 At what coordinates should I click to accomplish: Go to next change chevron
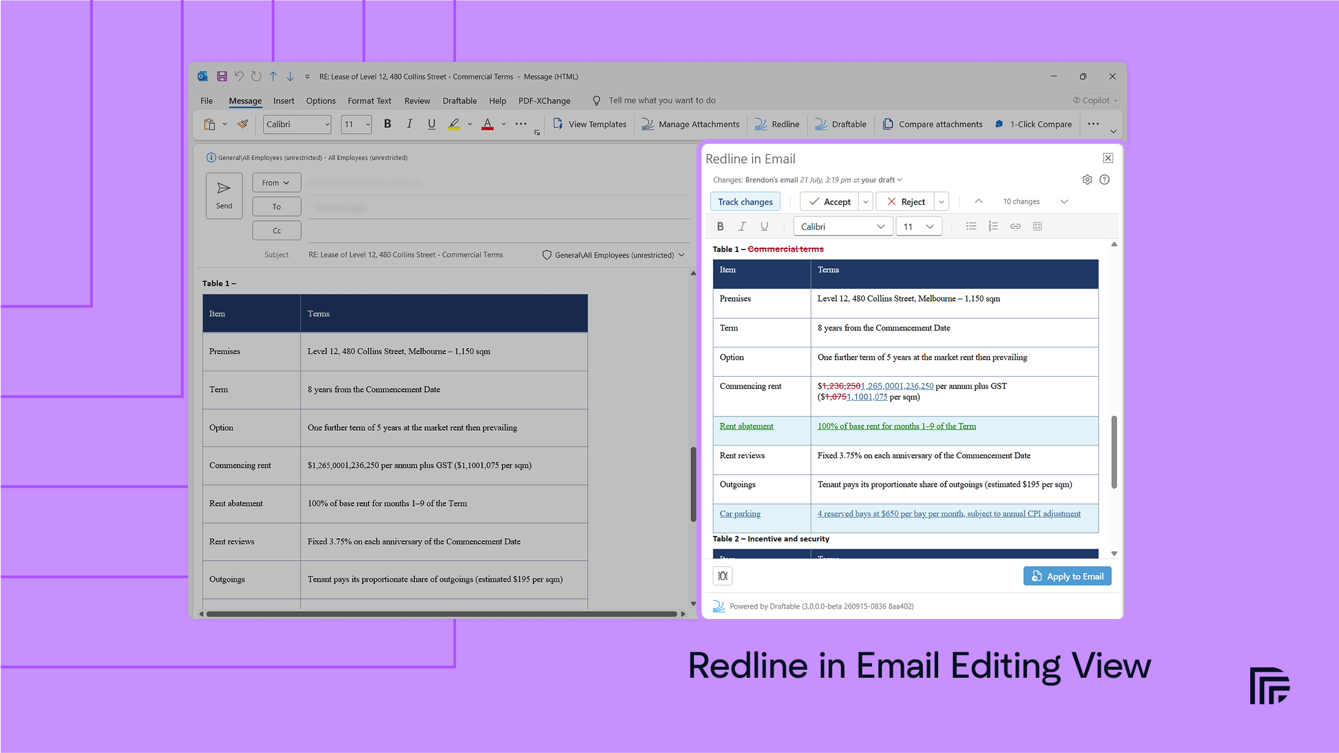1064,201
